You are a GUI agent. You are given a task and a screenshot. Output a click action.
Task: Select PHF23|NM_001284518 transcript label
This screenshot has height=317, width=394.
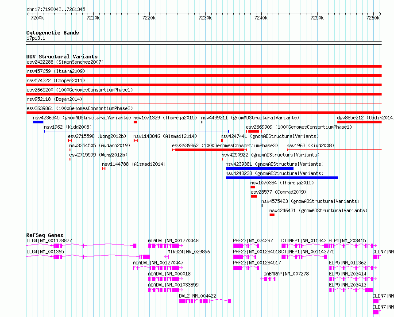tap(257, 252)
